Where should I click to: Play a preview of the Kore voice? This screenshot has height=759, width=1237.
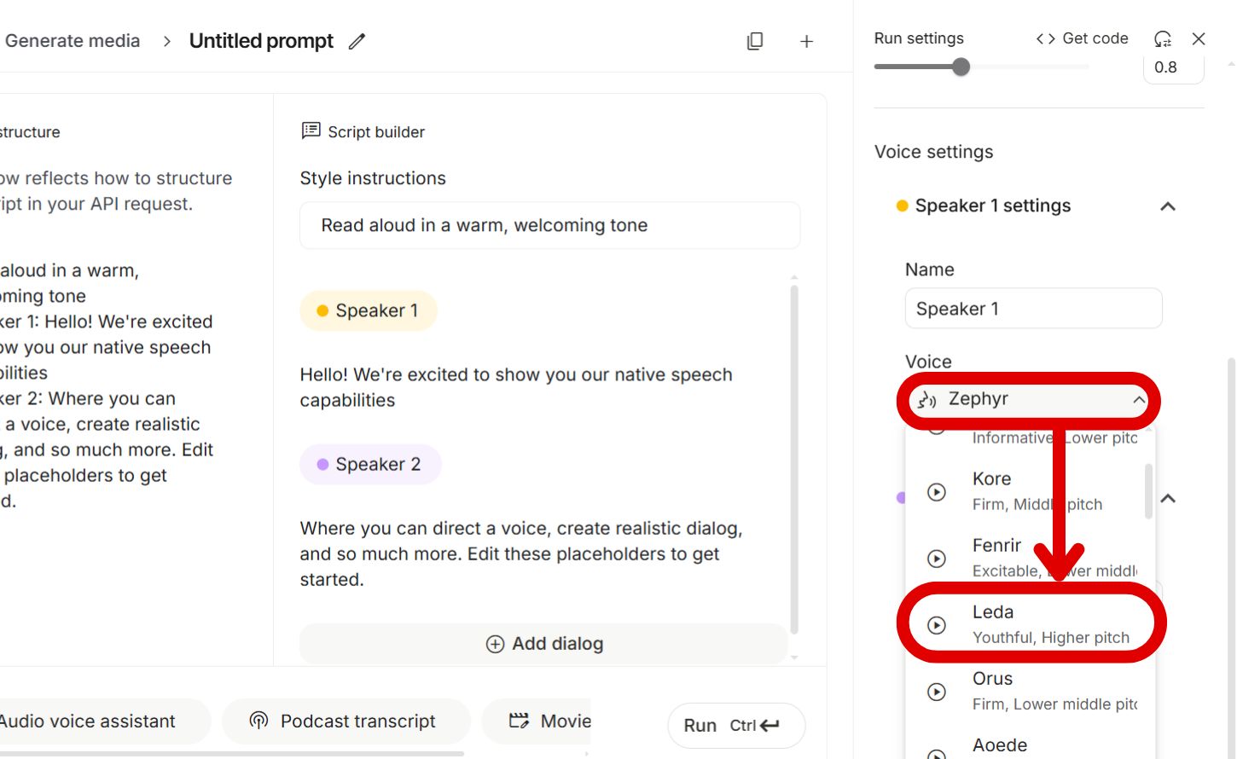936,492
